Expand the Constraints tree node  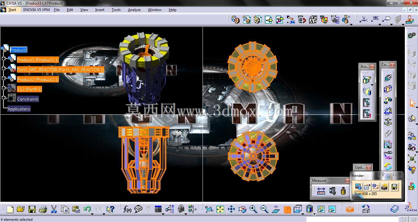pos(4,98)
